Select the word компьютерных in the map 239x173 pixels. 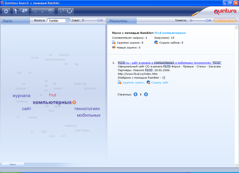pyautogui.click(x=52, y=102)
